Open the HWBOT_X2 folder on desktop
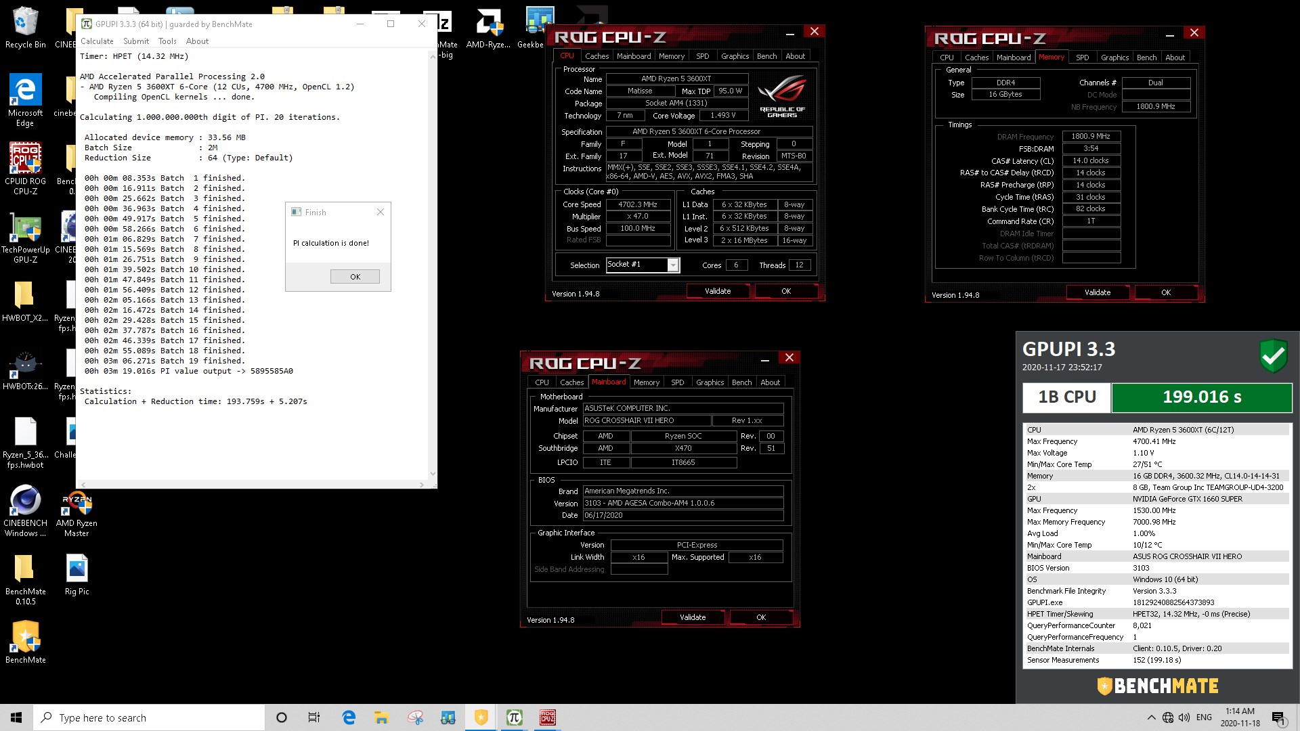 click(x=25, y=301)
